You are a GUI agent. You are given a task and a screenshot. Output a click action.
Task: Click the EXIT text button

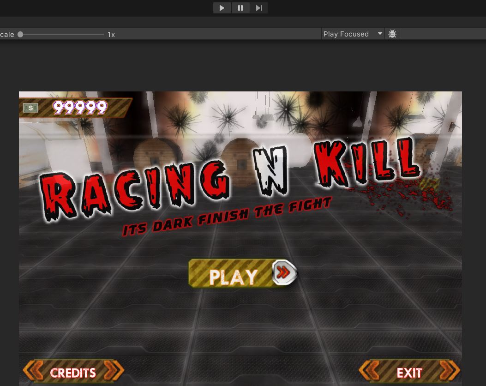coord(409,373)
